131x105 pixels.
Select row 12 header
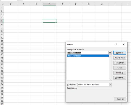point(2,44)
